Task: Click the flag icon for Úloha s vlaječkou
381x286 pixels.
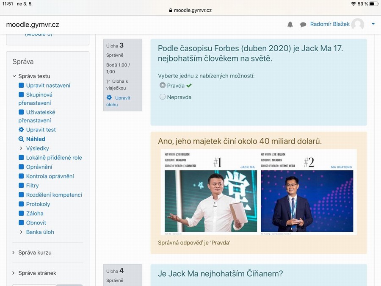Action: 109,81
